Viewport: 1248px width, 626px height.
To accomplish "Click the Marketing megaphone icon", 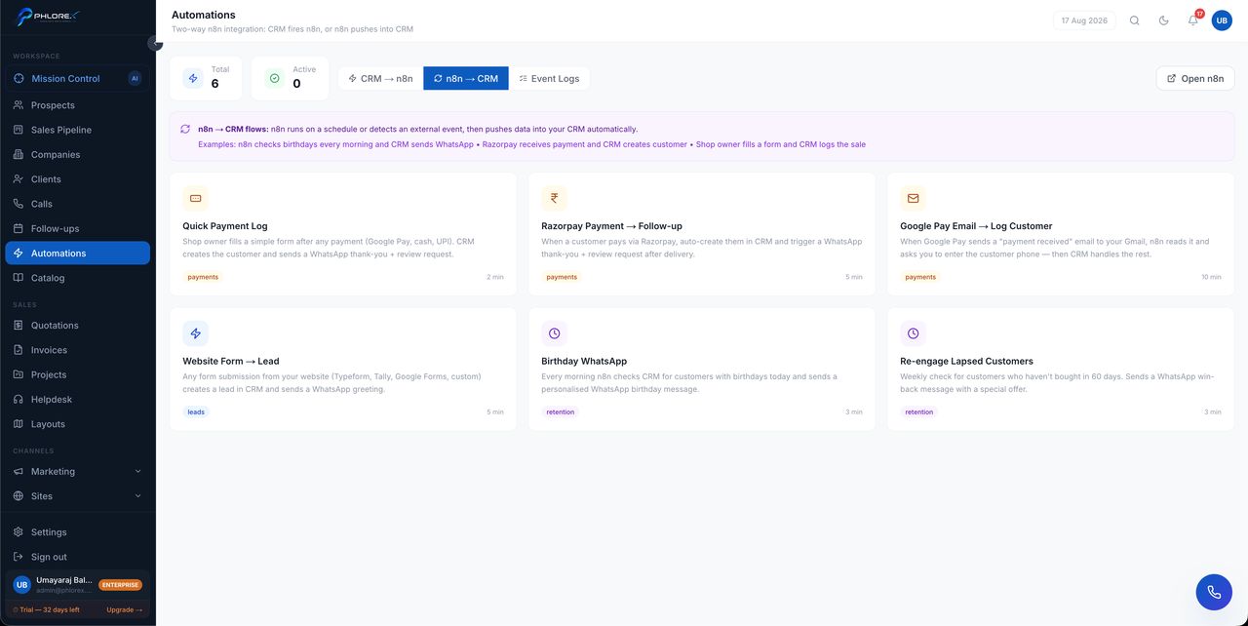I will (19, 472).
